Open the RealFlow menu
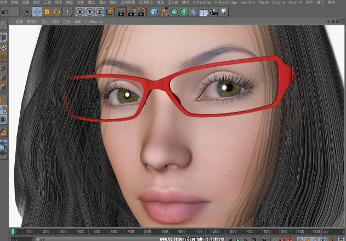This screenshot has width=346, height=241. coord(248,2)
